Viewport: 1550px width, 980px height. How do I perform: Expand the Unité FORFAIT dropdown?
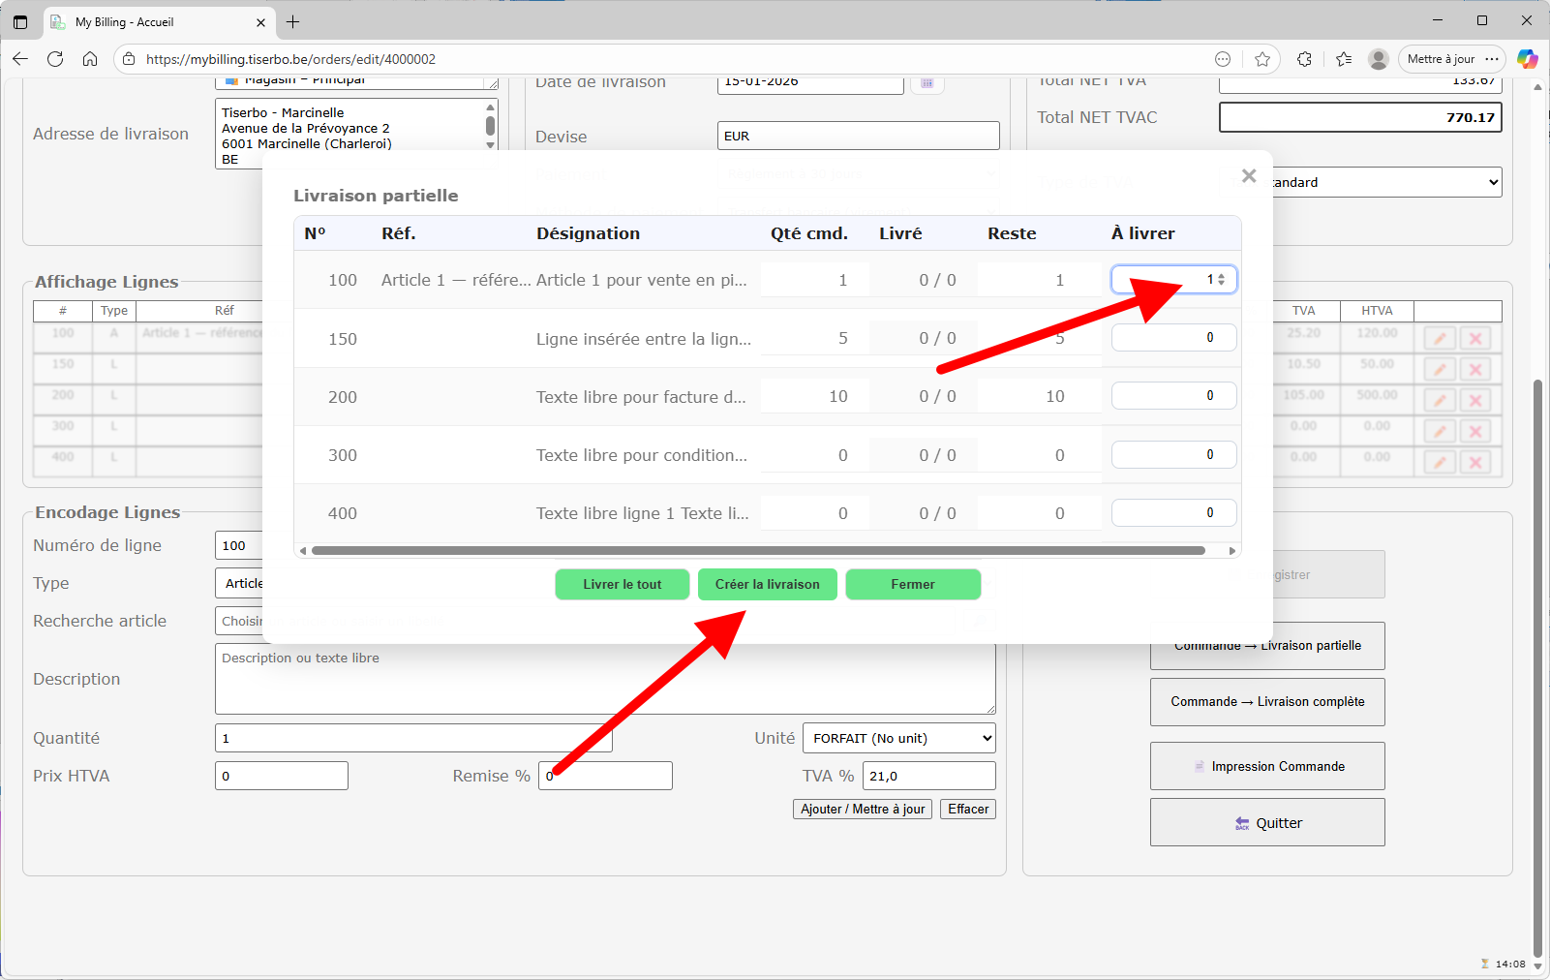click(898, 738)
